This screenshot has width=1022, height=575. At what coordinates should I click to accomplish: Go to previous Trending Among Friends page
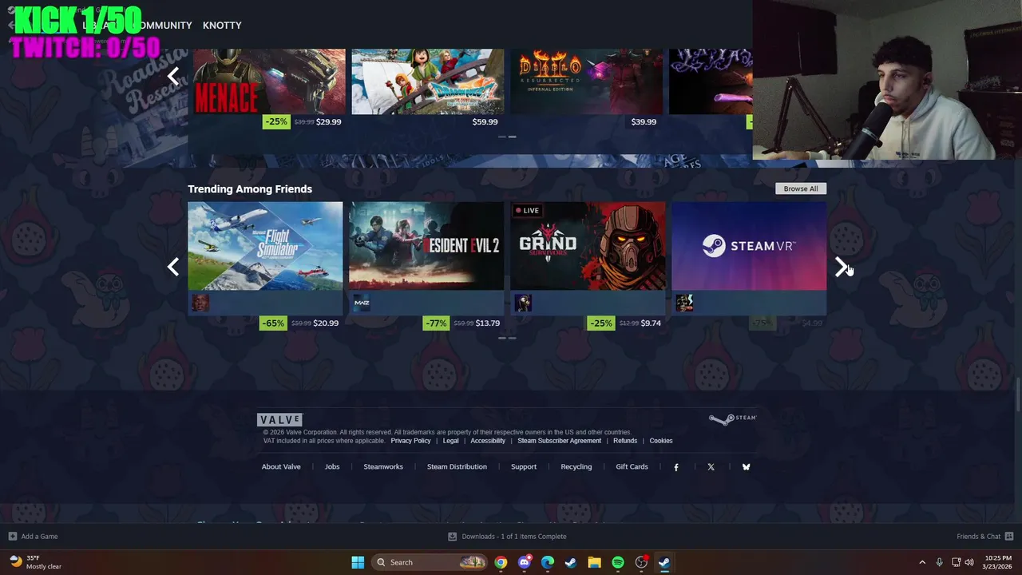pyautogui.click(x=173, y=267)
